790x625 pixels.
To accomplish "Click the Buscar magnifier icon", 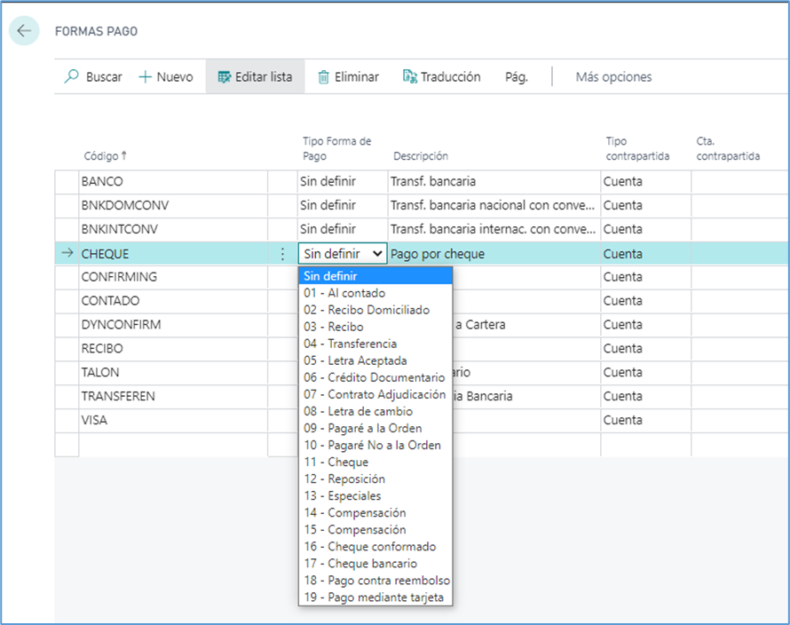I will pos(72,77).
